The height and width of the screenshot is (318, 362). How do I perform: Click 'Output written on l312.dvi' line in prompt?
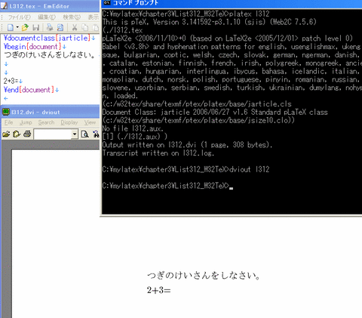(187, 145)
